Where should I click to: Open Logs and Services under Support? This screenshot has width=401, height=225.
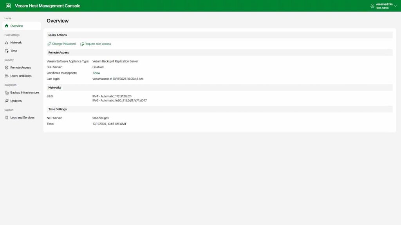(22, 118)
